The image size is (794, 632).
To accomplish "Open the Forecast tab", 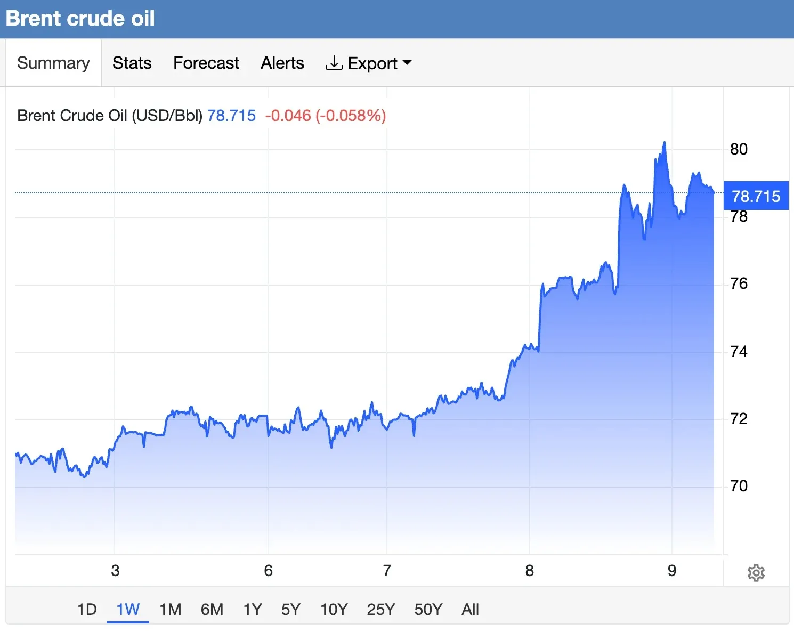I will 206,63.
